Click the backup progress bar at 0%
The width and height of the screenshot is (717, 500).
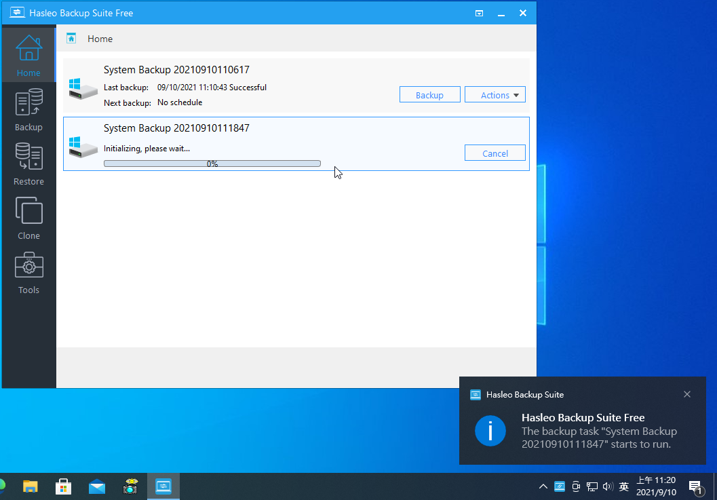[x=212, y=164]
